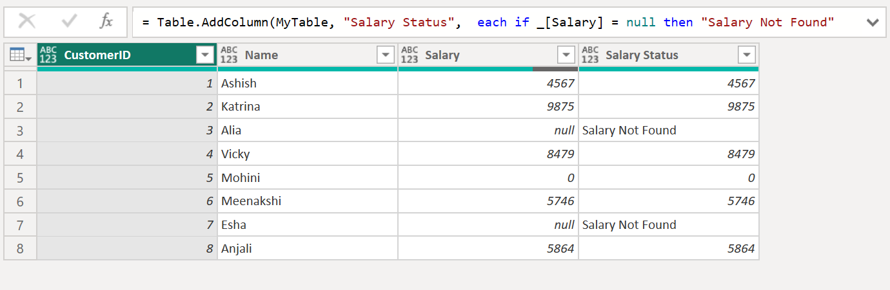
Task: Open the Name column filter dropdown
Action: pos(386,55)
